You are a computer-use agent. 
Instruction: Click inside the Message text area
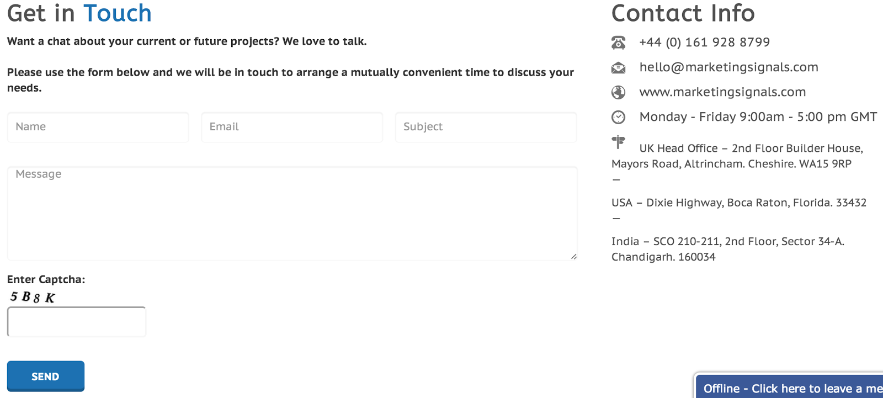pos(292,213)
